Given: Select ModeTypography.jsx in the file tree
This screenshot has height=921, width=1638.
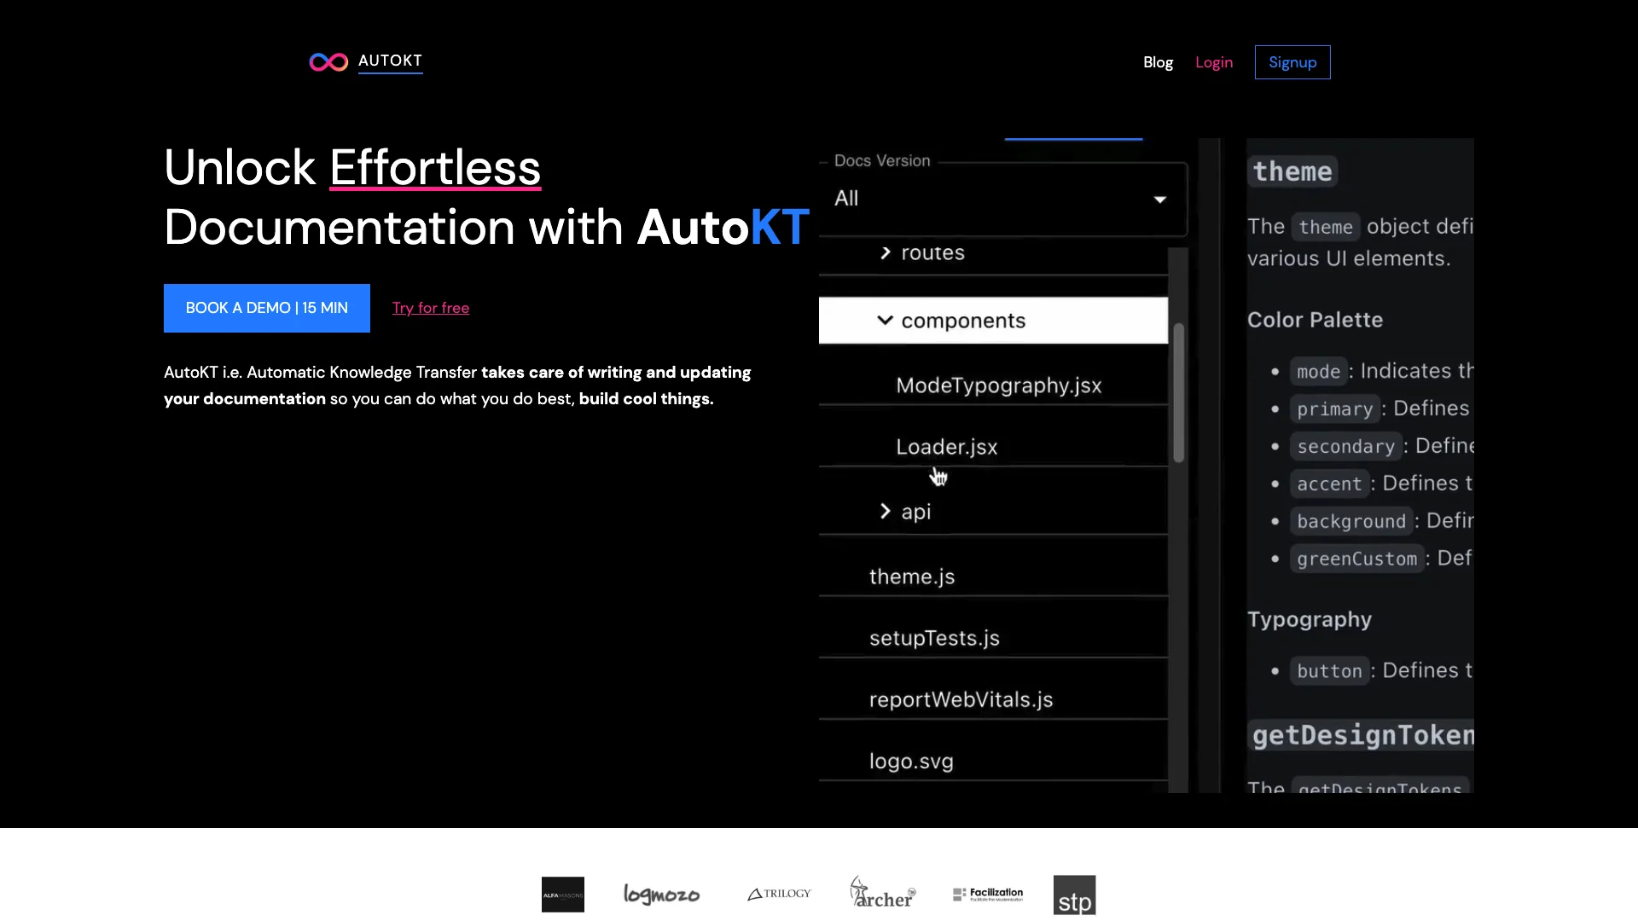Looking at the screenshot, I should pos(998,385).
